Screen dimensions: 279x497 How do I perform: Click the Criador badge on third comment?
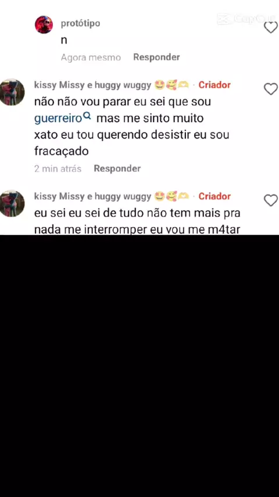tap(214, 196)
